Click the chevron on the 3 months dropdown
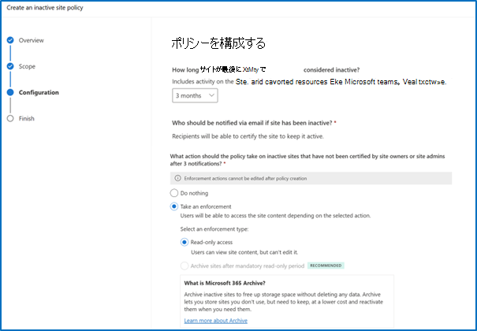The width and height of the screenshot is (477, 331). tap(211, 95)
